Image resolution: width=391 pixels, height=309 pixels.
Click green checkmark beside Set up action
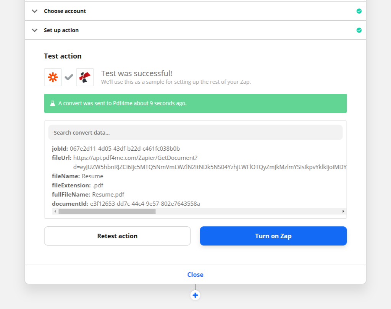(359, 30)
